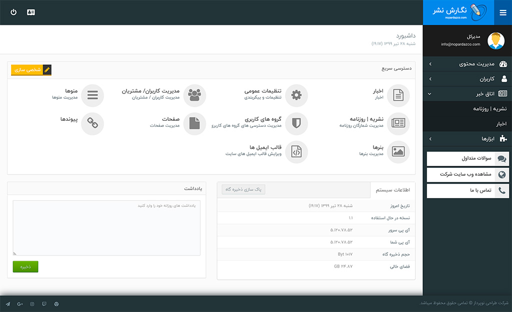Expand مدیریت محتوی sidebar section

point(467,64)
